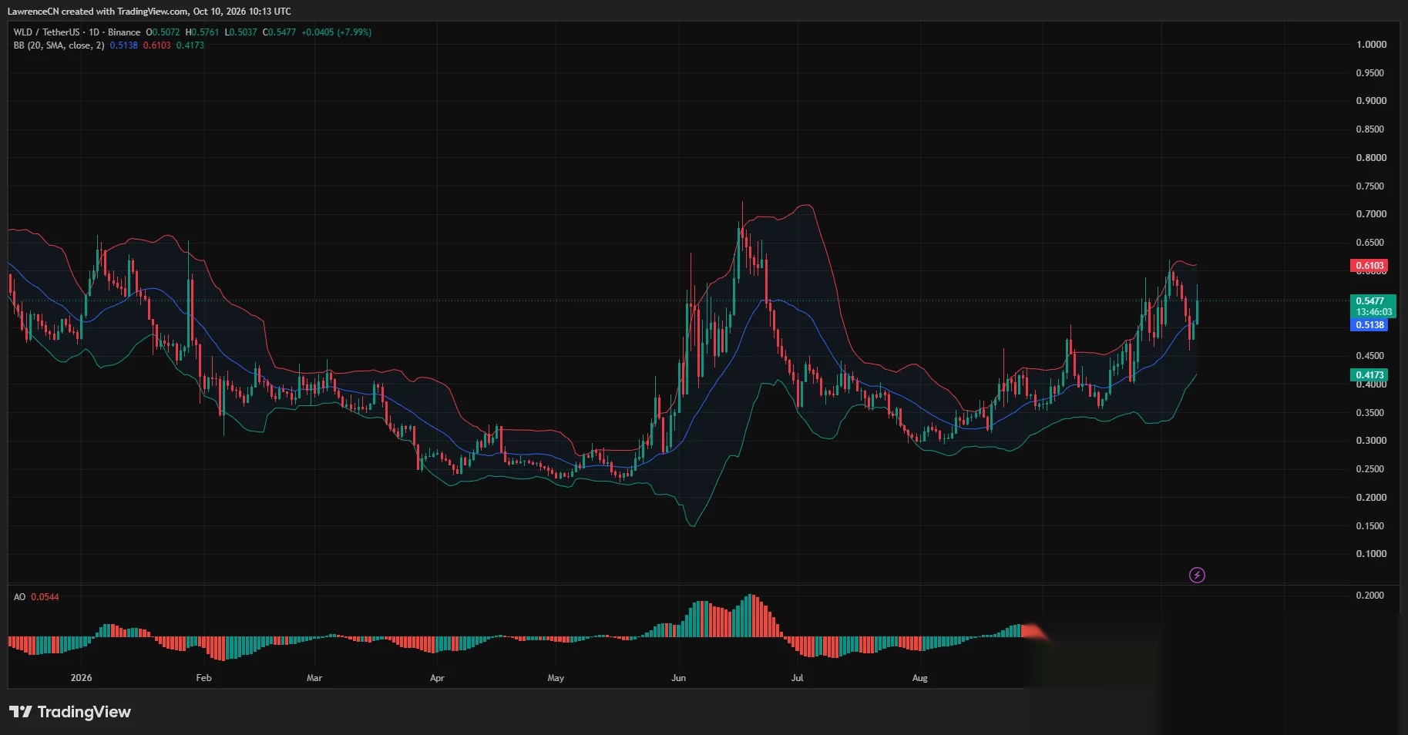Click the green 0.4173 lower band price tag
Image resolution: width=1408 pixels, height=735 pixels.
click(1369, 375)
